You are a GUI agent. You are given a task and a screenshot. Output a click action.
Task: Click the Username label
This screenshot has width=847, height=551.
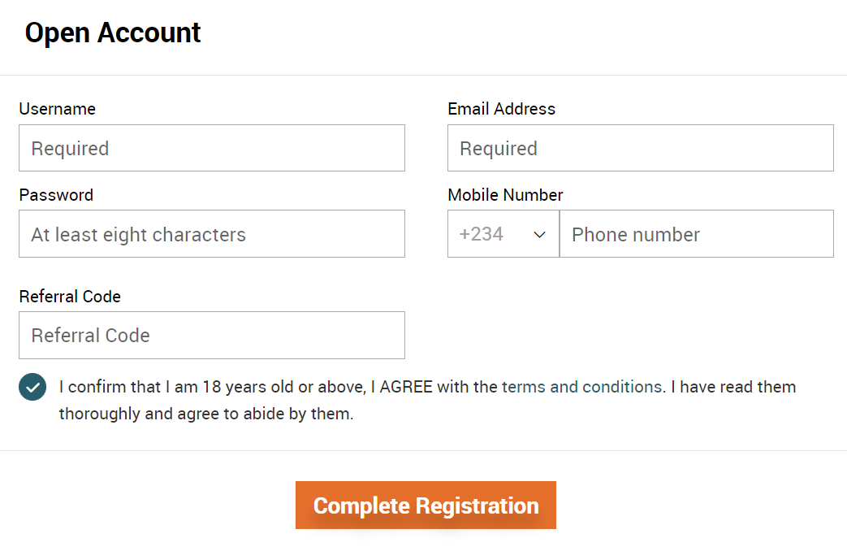coord(57,109)
